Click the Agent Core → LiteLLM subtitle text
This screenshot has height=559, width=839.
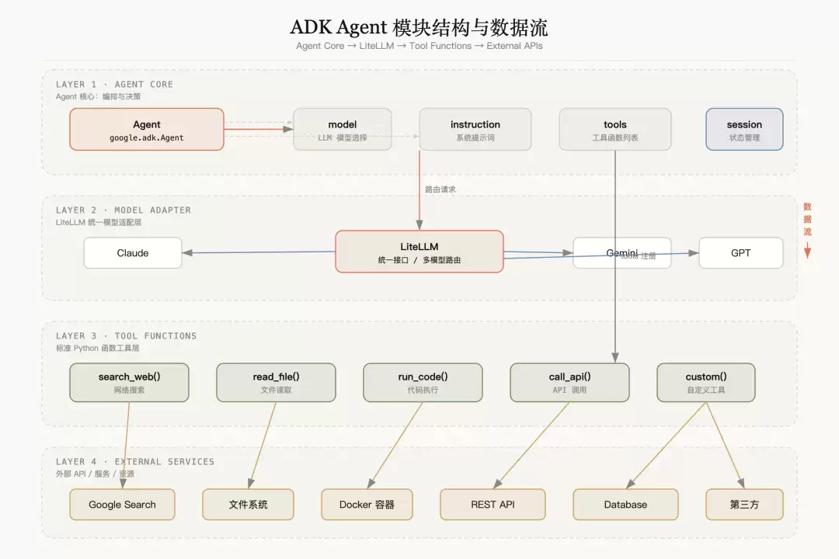click(419, 46)
